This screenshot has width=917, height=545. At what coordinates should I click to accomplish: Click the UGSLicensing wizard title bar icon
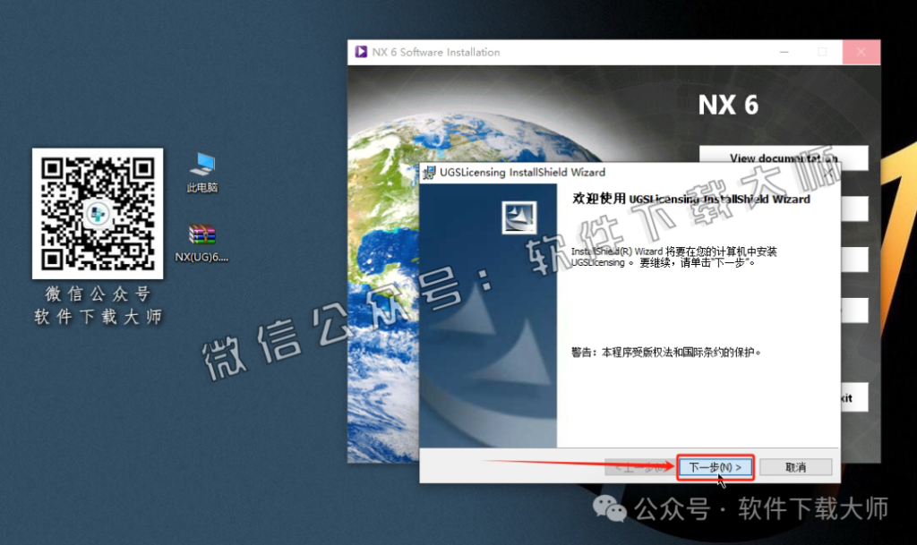click(430, 173)
